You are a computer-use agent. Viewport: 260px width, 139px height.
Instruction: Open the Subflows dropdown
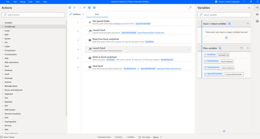[x=77, y=14]
